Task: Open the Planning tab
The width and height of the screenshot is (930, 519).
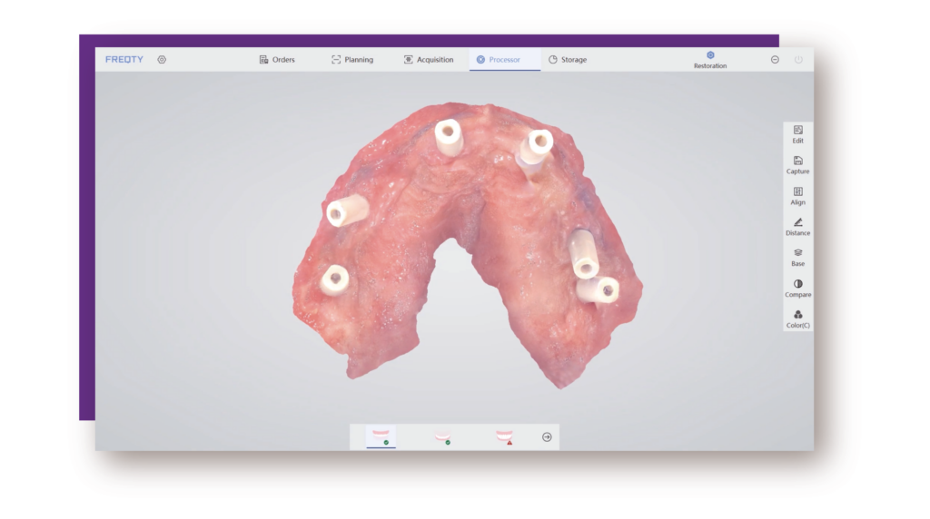Action: (x=352, y=59)
